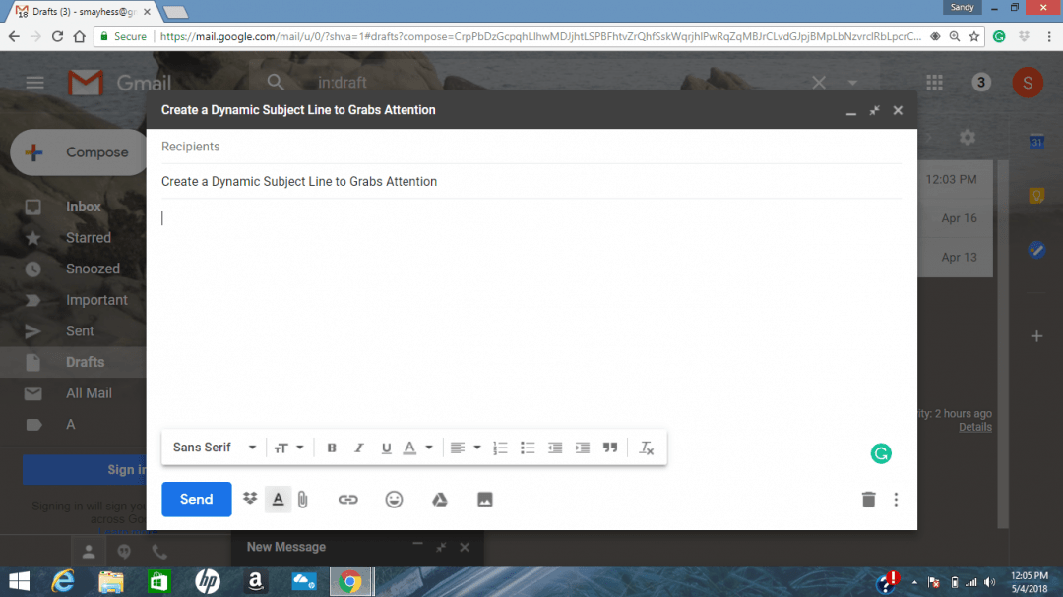The height and width of the screenshot is (597, 1063).
Task: Underline the message text
Action: (386, 448)
